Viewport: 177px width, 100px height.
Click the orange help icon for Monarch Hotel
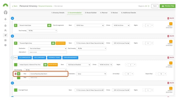tap(171, 24)
